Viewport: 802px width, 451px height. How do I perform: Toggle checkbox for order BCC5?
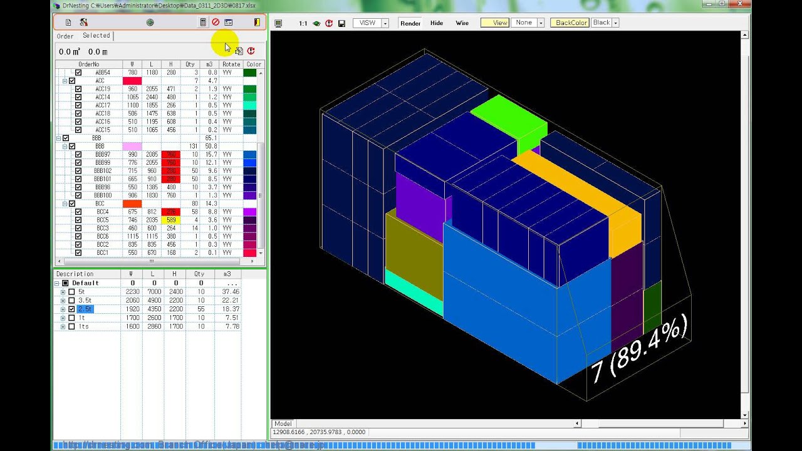click(x=78, y=220)
